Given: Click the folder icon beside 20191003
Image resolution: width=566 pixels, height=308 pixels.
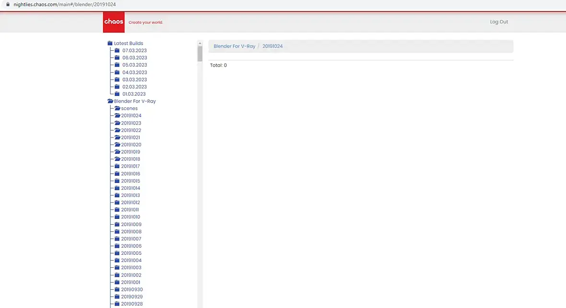Looking at the screenshot, I should [x=117, y=268].
